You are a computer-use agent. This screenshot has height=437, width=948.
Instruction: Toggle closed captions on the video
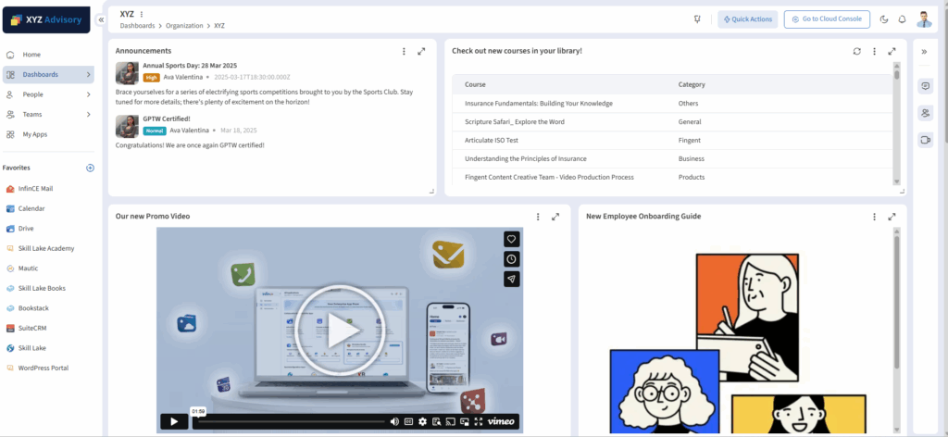coord(408,421)
